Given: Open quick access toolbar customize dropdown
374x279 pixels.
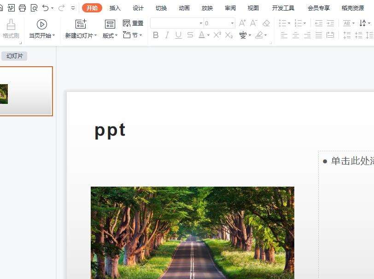Looking at the screenshot, I should [x=73, y=8].
